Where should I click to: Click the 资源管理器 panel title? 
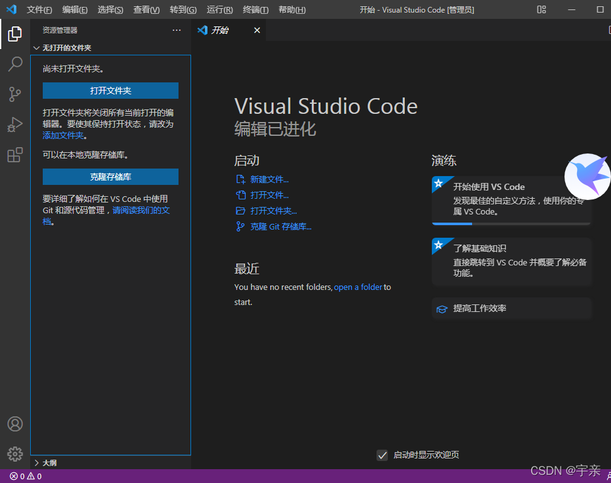[60, 30]
